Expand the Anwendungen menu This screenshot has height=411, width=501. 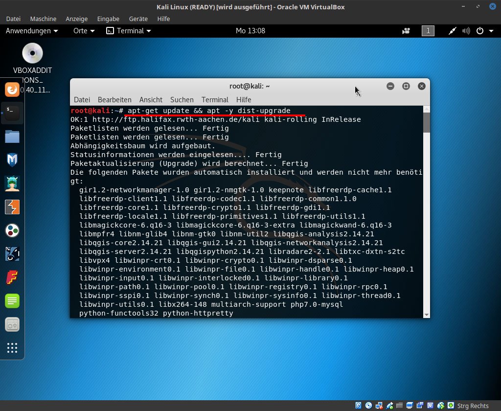pyautogui.click(x=32, y=31)
